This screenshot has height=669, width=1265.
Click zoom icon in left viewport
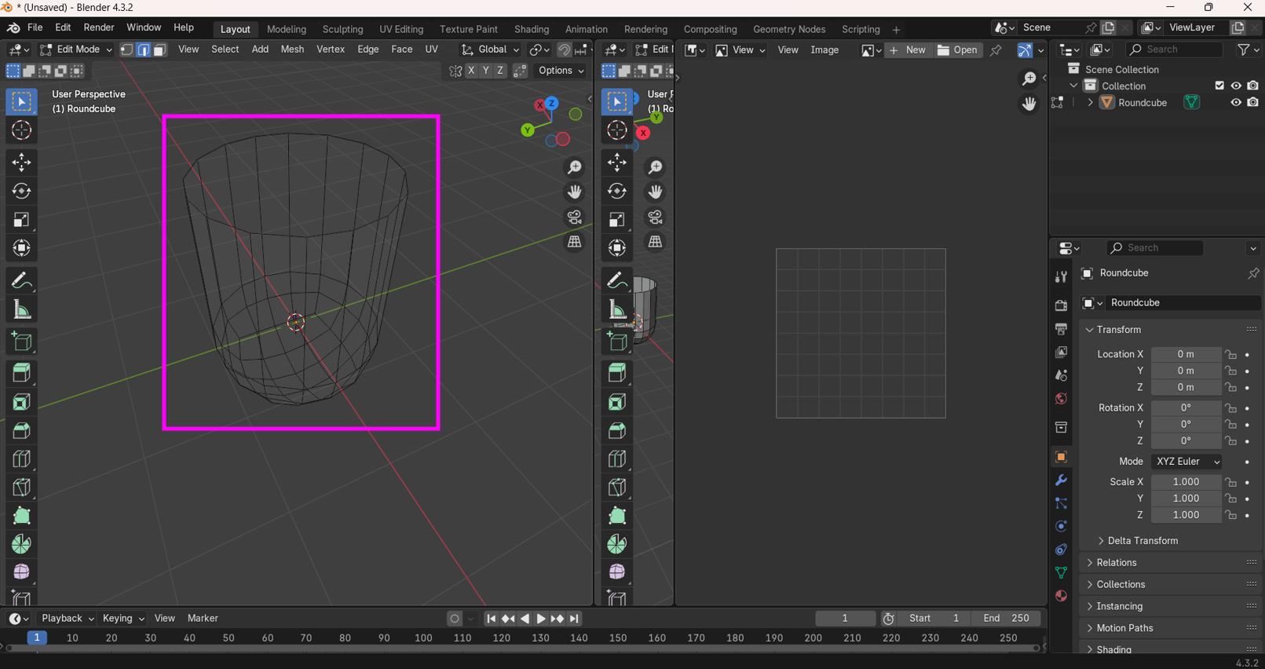tap(575, 167)
